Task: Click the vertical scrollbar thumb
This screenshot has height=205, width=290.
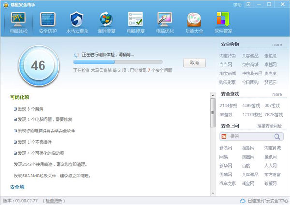Action: click(213, 113)
